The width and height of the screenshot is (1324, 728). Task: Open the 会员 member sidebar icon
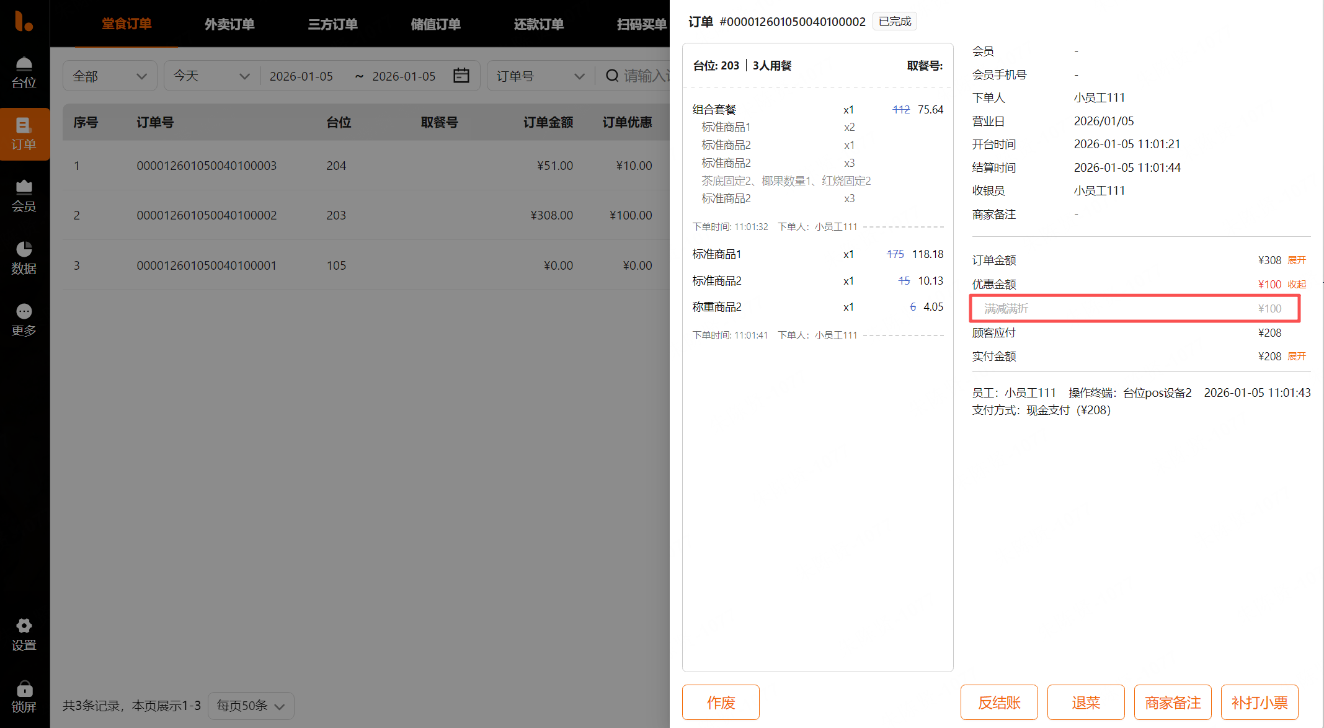pos(24,196)
